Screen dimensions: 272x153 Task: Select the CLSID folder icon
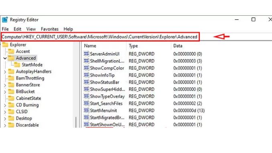point(11,112)
